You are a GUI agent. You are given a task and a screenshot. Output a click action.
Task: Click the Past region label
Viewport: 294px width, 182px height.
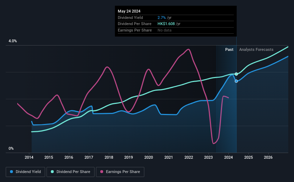pyautogui.click(x=229, y=49)
